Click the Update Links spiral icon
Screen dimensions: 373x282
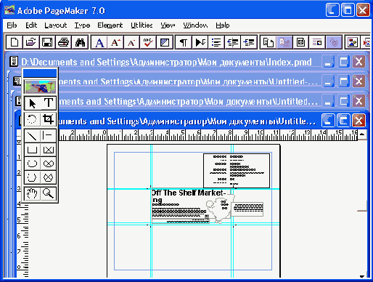334,42
